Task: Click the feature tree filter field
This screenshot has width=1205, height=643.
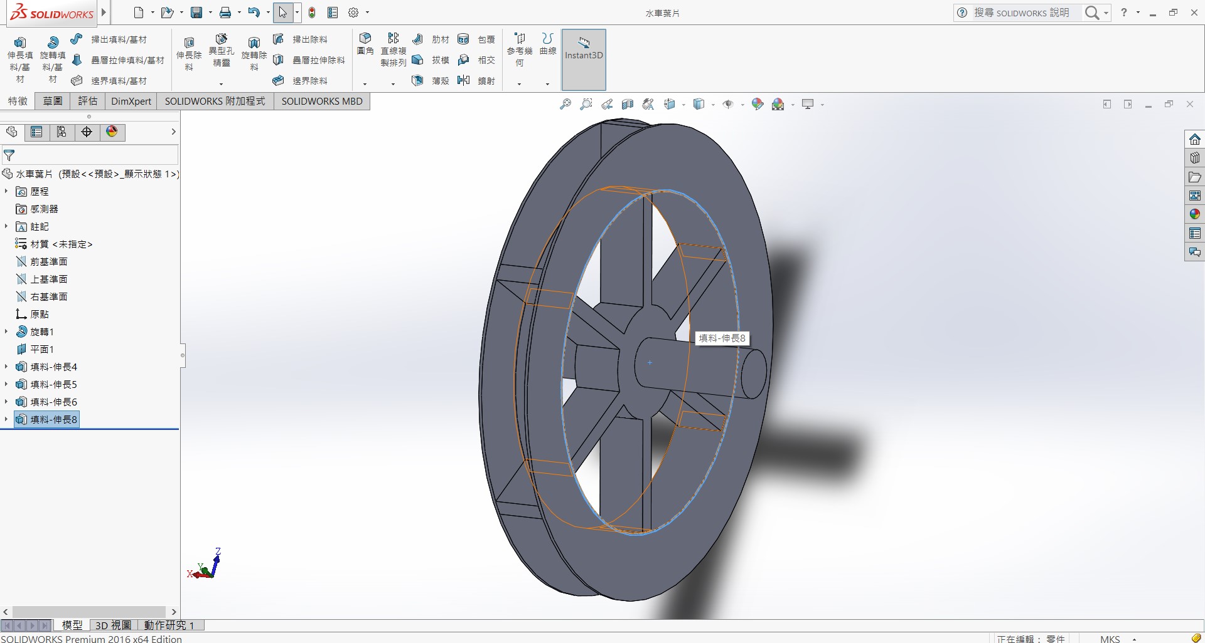Action: pyautogui.click(x=90, y=155)
